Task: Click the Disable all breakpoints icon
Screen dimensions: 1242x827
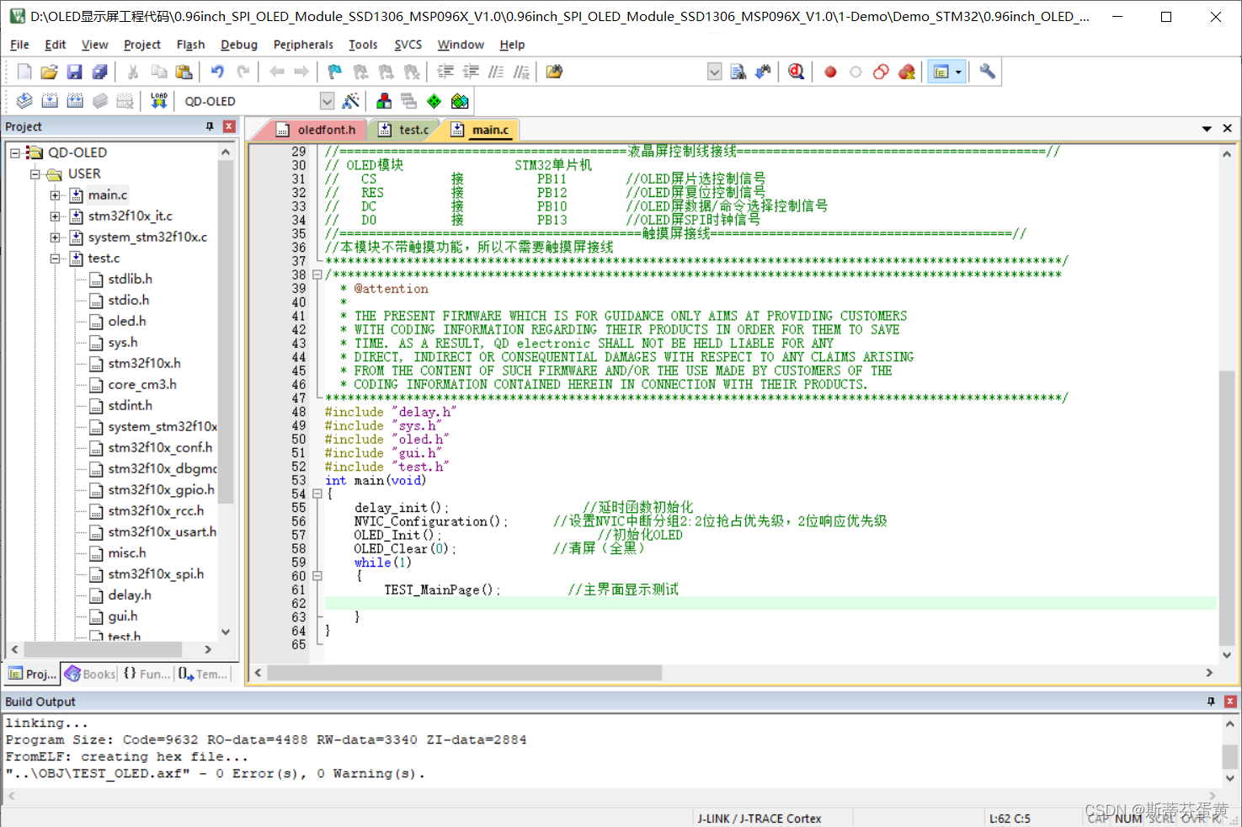Action: (881, 72)
